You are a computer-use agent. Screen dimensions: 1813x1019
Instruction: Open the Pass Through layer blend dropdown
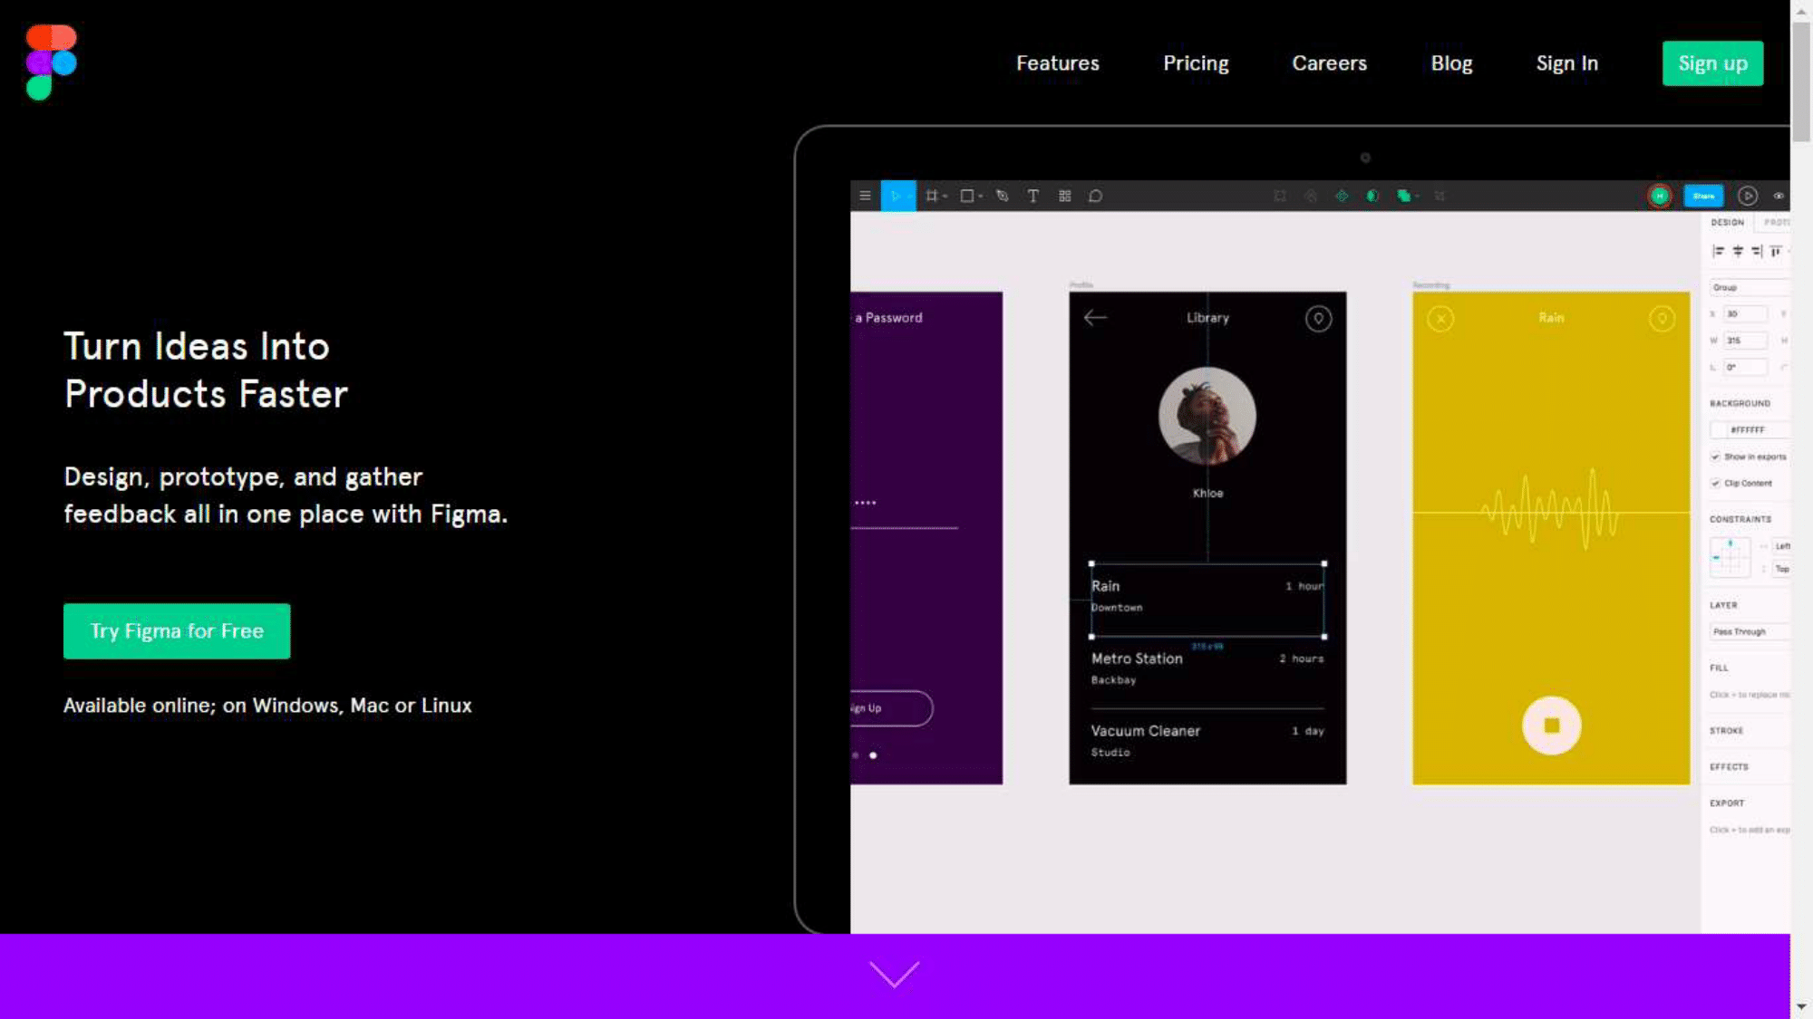(1750, 631)
